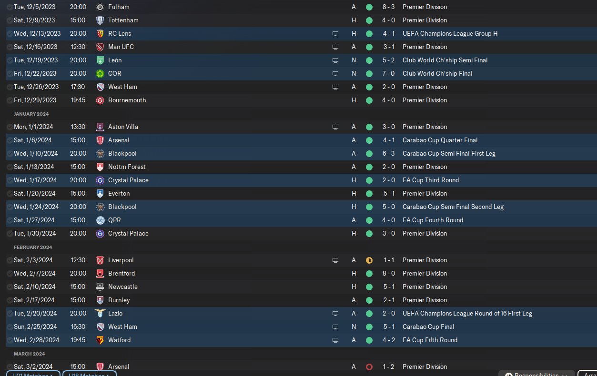Toggle check mark beside Aston Villa 1/1/2024 fixture

10,127
